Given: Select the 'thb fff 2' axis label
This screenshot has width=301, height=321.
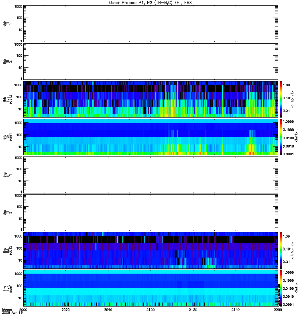Looking at the screenshot, I should coord(7,61).
